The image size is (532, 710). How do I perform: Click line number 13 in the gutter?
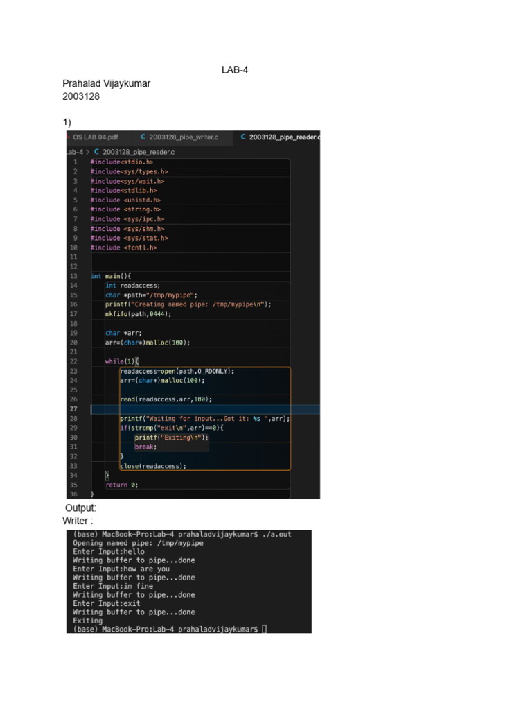(x=73, y=276)
